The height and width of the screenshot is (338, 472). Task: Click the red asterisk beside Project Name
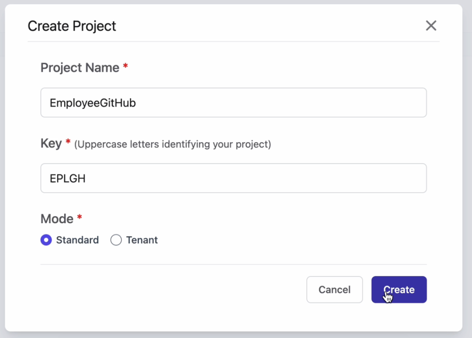(x=125, y=66)
